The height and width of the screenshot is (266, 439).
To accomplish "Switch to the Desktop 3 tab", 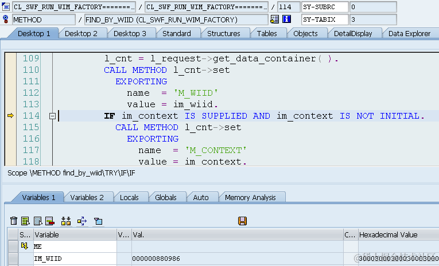I will click(x=130, y=34).
